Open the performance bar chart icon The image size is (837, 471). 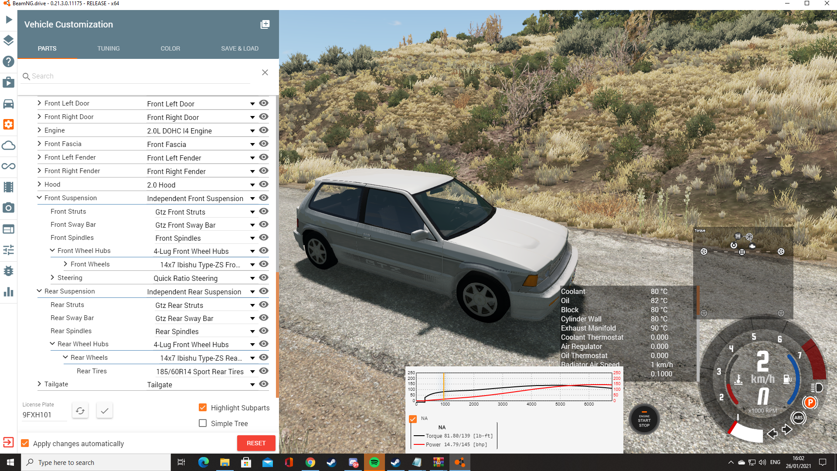click(x=9, y=292)
